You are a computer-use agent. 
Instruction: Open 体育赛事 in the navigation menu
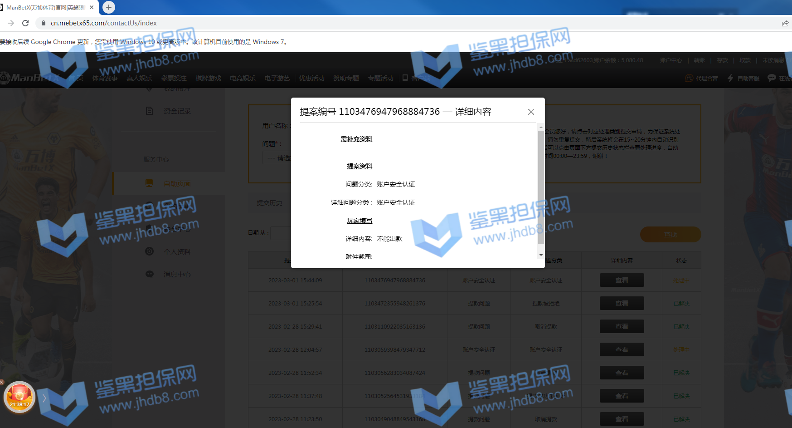point(105,78)
